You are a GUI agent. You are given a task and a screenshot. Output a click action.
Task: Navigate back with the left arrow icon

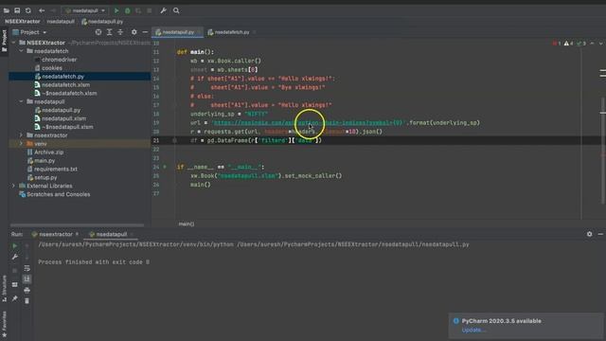[42, 10]
